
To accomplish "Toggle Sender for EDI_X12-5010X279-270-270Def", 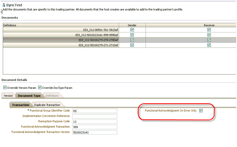I will point(132,40).
